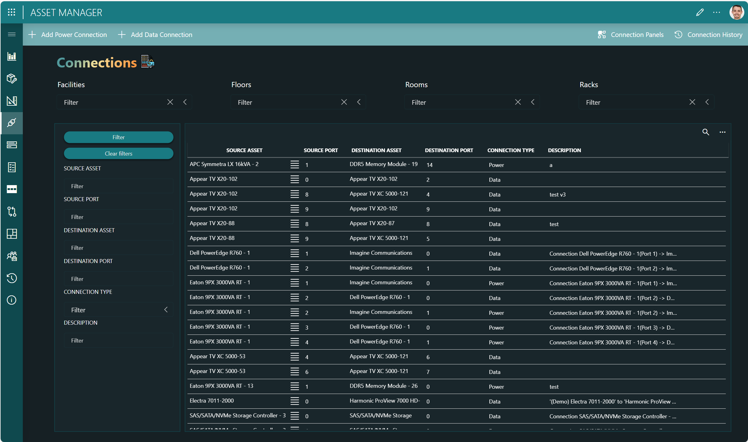Screen dimensions: 748x442
Task: Open the Racks server view
Action: (x=11, y=145)
